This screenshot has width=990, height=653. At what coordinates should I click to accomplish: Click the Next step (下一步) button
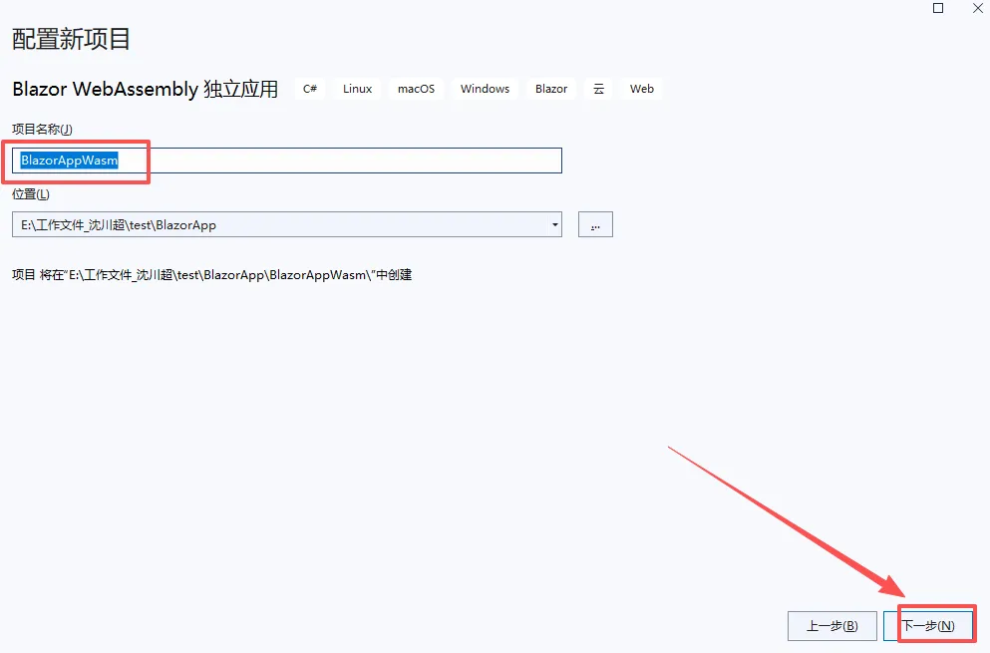tap(928, 626)
